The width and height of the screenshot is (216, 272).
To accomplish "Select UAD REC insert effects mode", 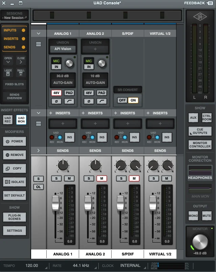I will coord(8,120).
